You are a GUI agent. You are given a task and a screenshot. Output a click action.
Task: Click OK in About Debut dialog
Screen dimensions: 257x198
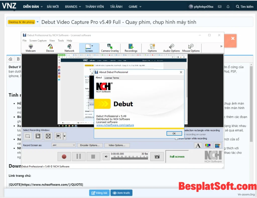[174, 134]
